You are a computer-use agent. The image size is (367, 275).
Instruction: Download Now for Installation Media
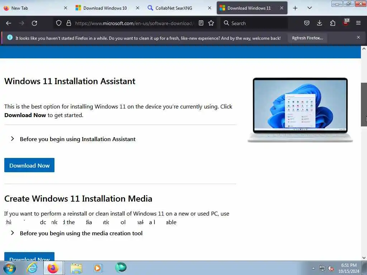point(29,256)
